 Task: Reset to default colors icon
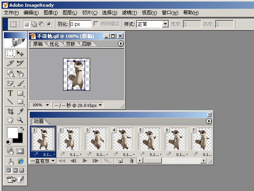click(x=8, y=142)
